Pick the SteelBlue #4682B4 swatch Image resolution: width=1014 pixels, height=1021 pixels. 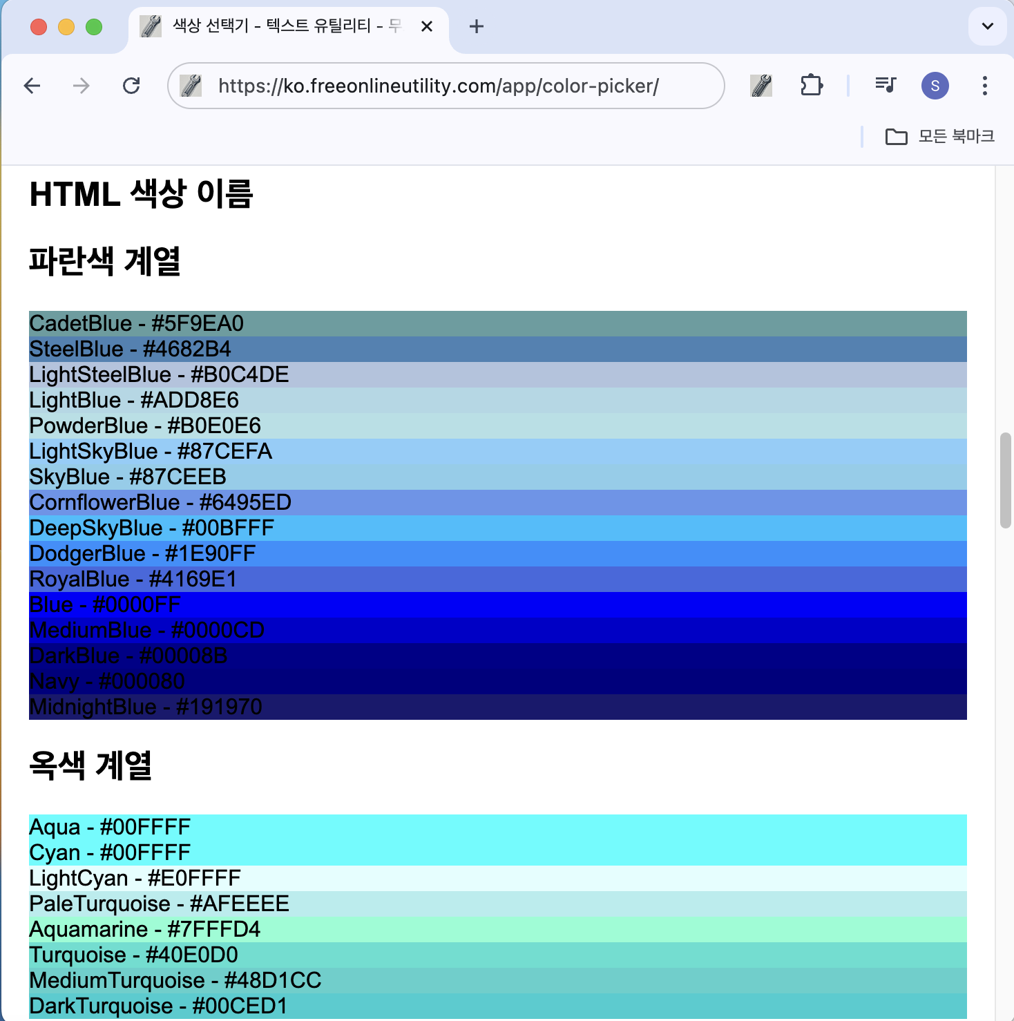click(x=498, y=349)
